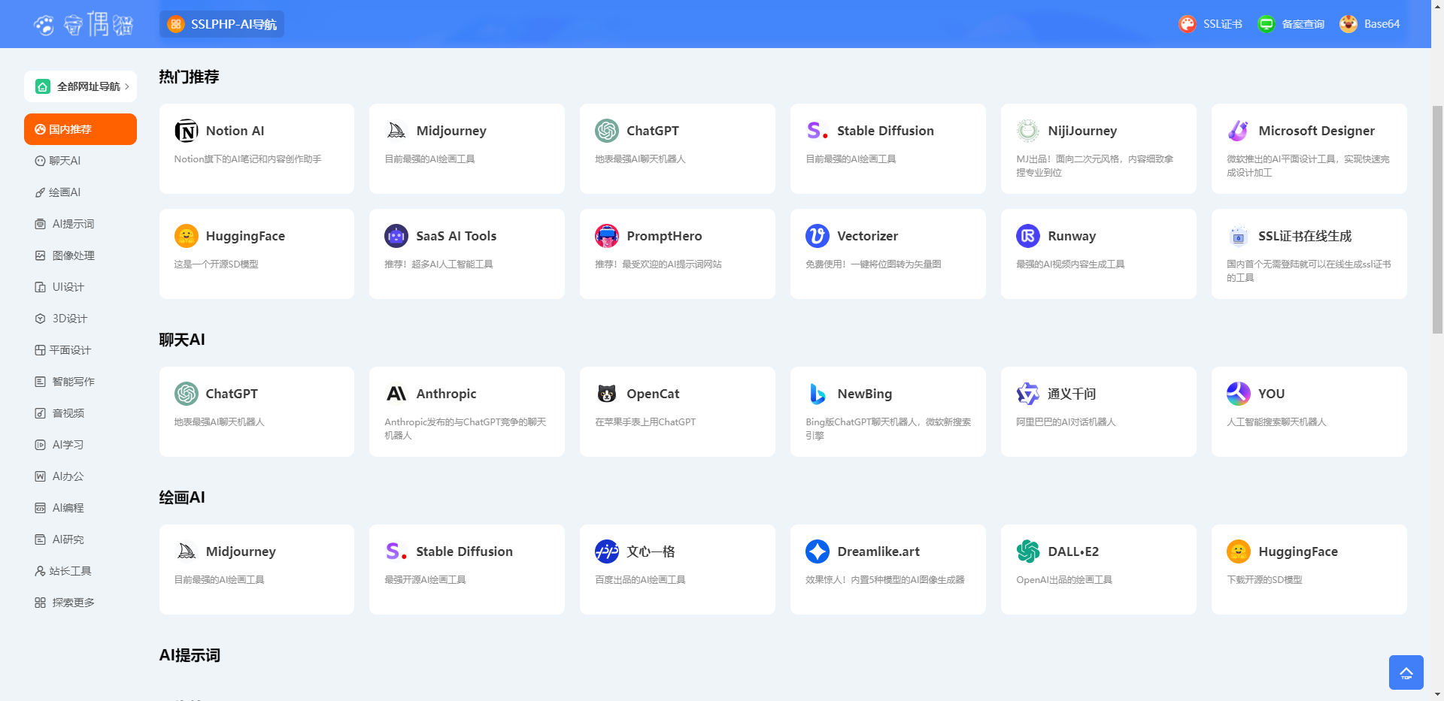Click the 备案查询 green icon in header
Viewport: 1444px width, 701px height.
pos(1267,24)
